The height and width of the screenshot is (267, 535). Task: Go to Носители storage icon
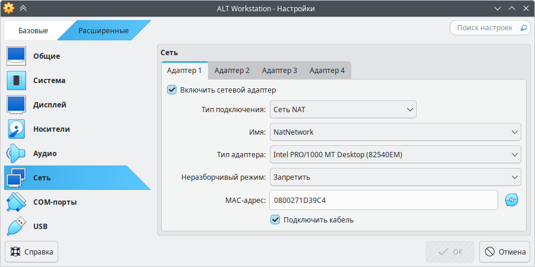[x=17, y=129]
